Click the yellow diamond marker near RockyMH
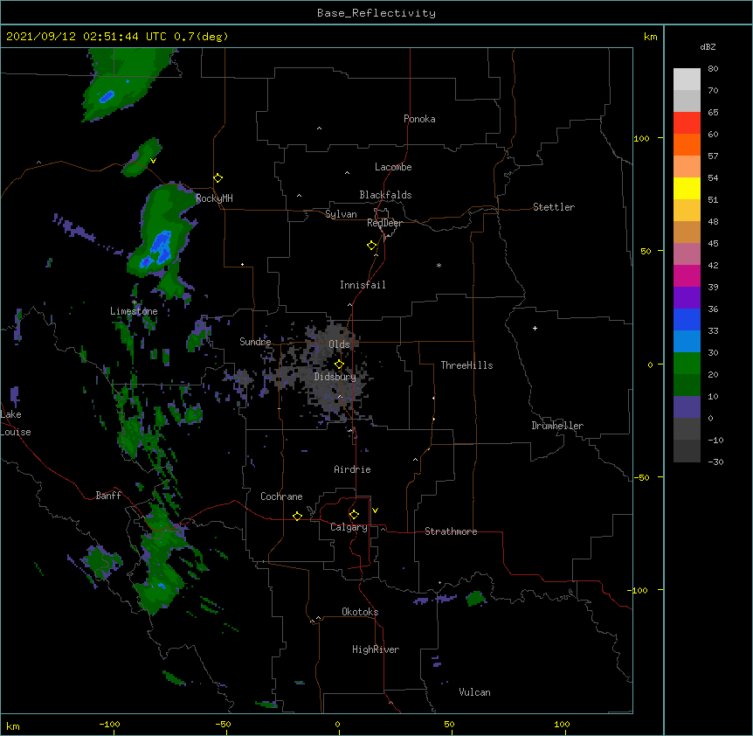The image size is (753, 736). 218,178
